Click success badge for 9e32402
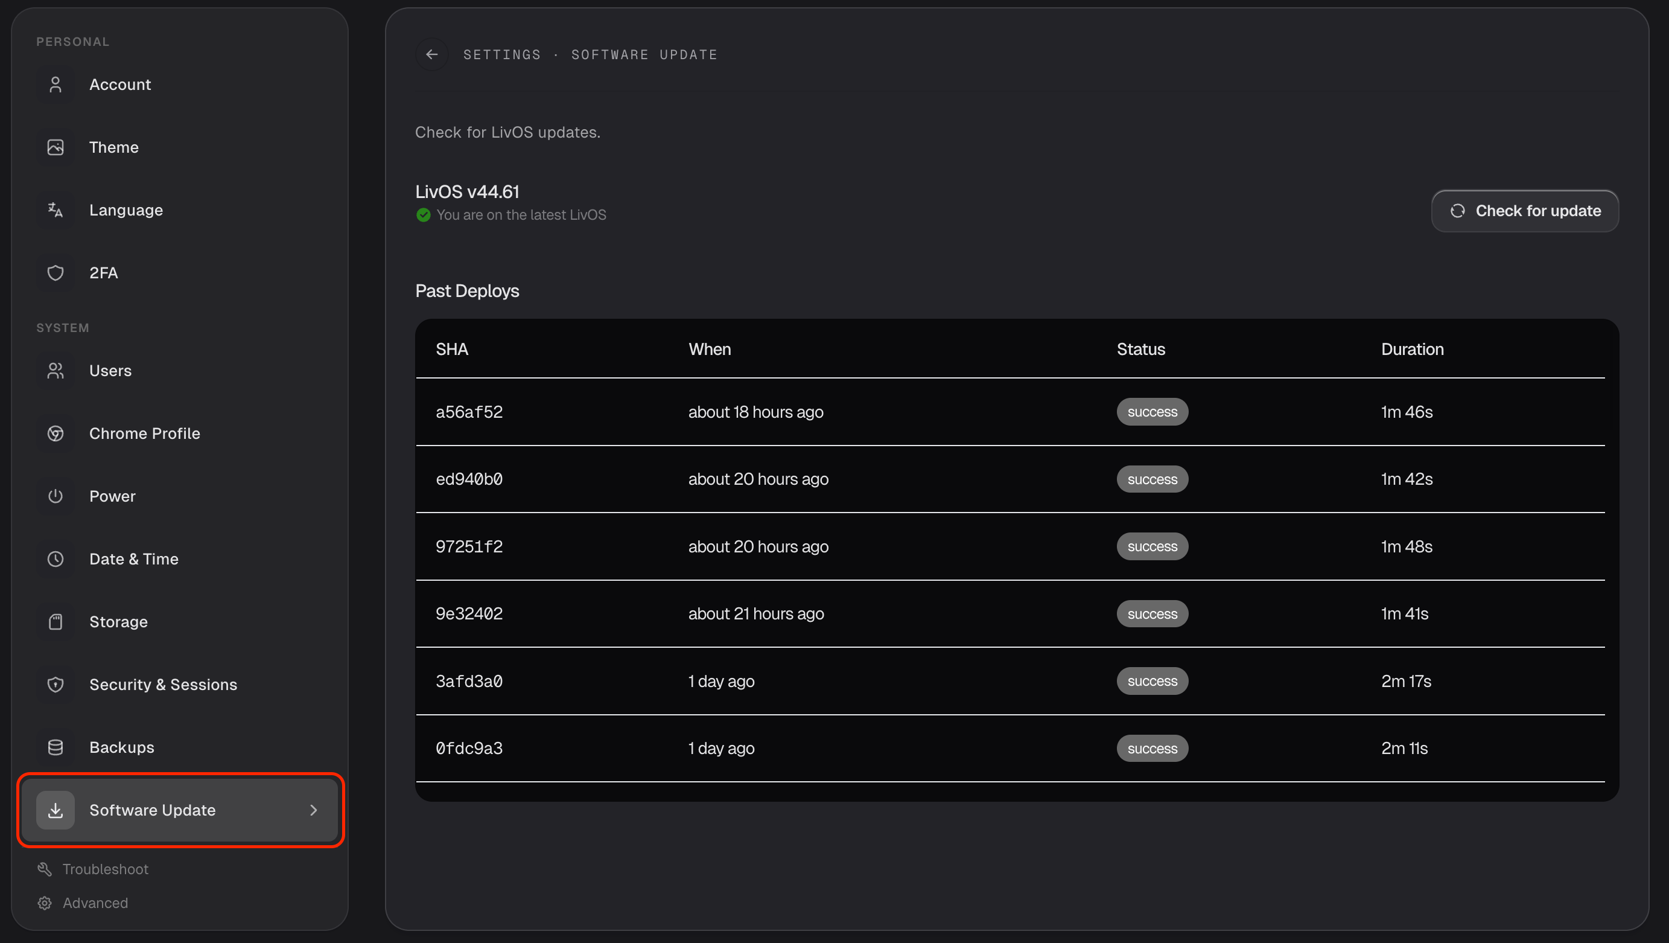The height and width of the screenshot is (943, 1669). coord(1152,614)
